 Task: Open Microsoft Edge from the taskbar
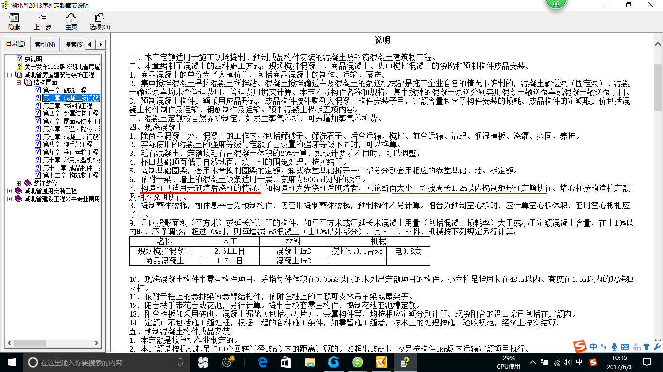[263, 362]
